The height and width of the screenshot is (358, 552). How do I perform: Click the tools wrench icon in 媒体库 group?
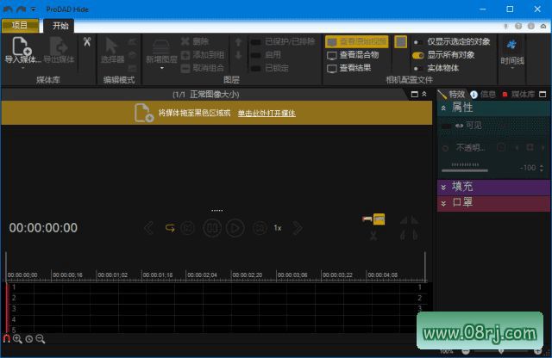coord(87,41)
